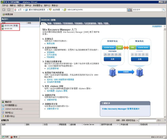Screen dimensions: 167x139
Task: Click the scroll down arrow in content pane
Action: coord(165,117)
